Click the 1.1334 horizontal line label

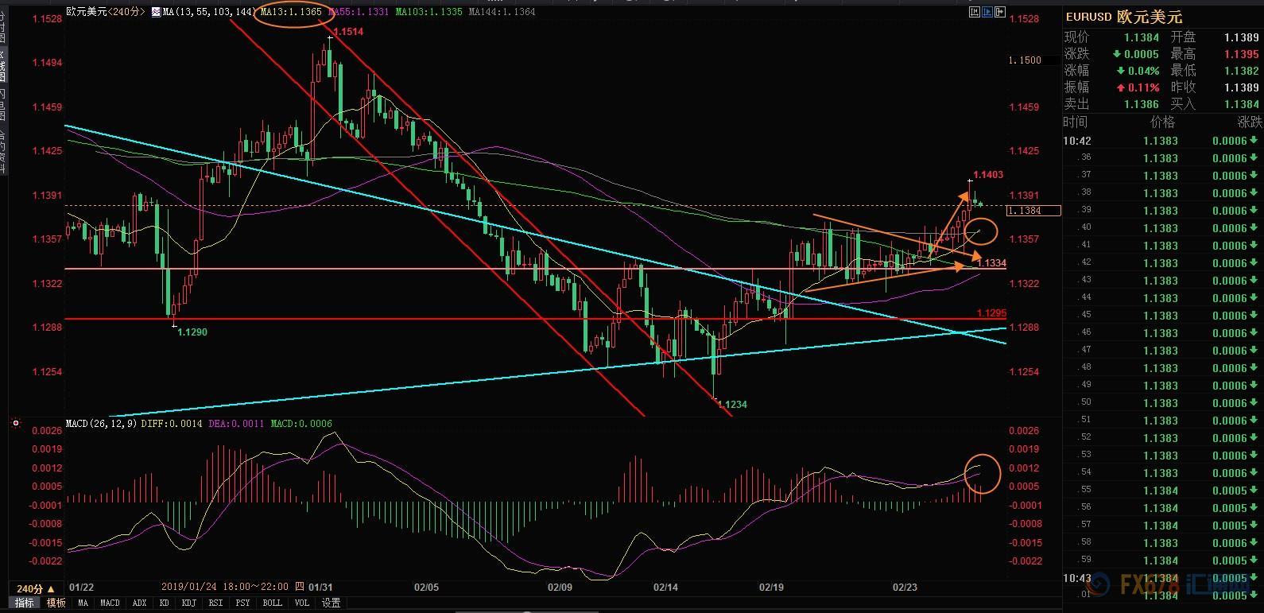(991, 263)
